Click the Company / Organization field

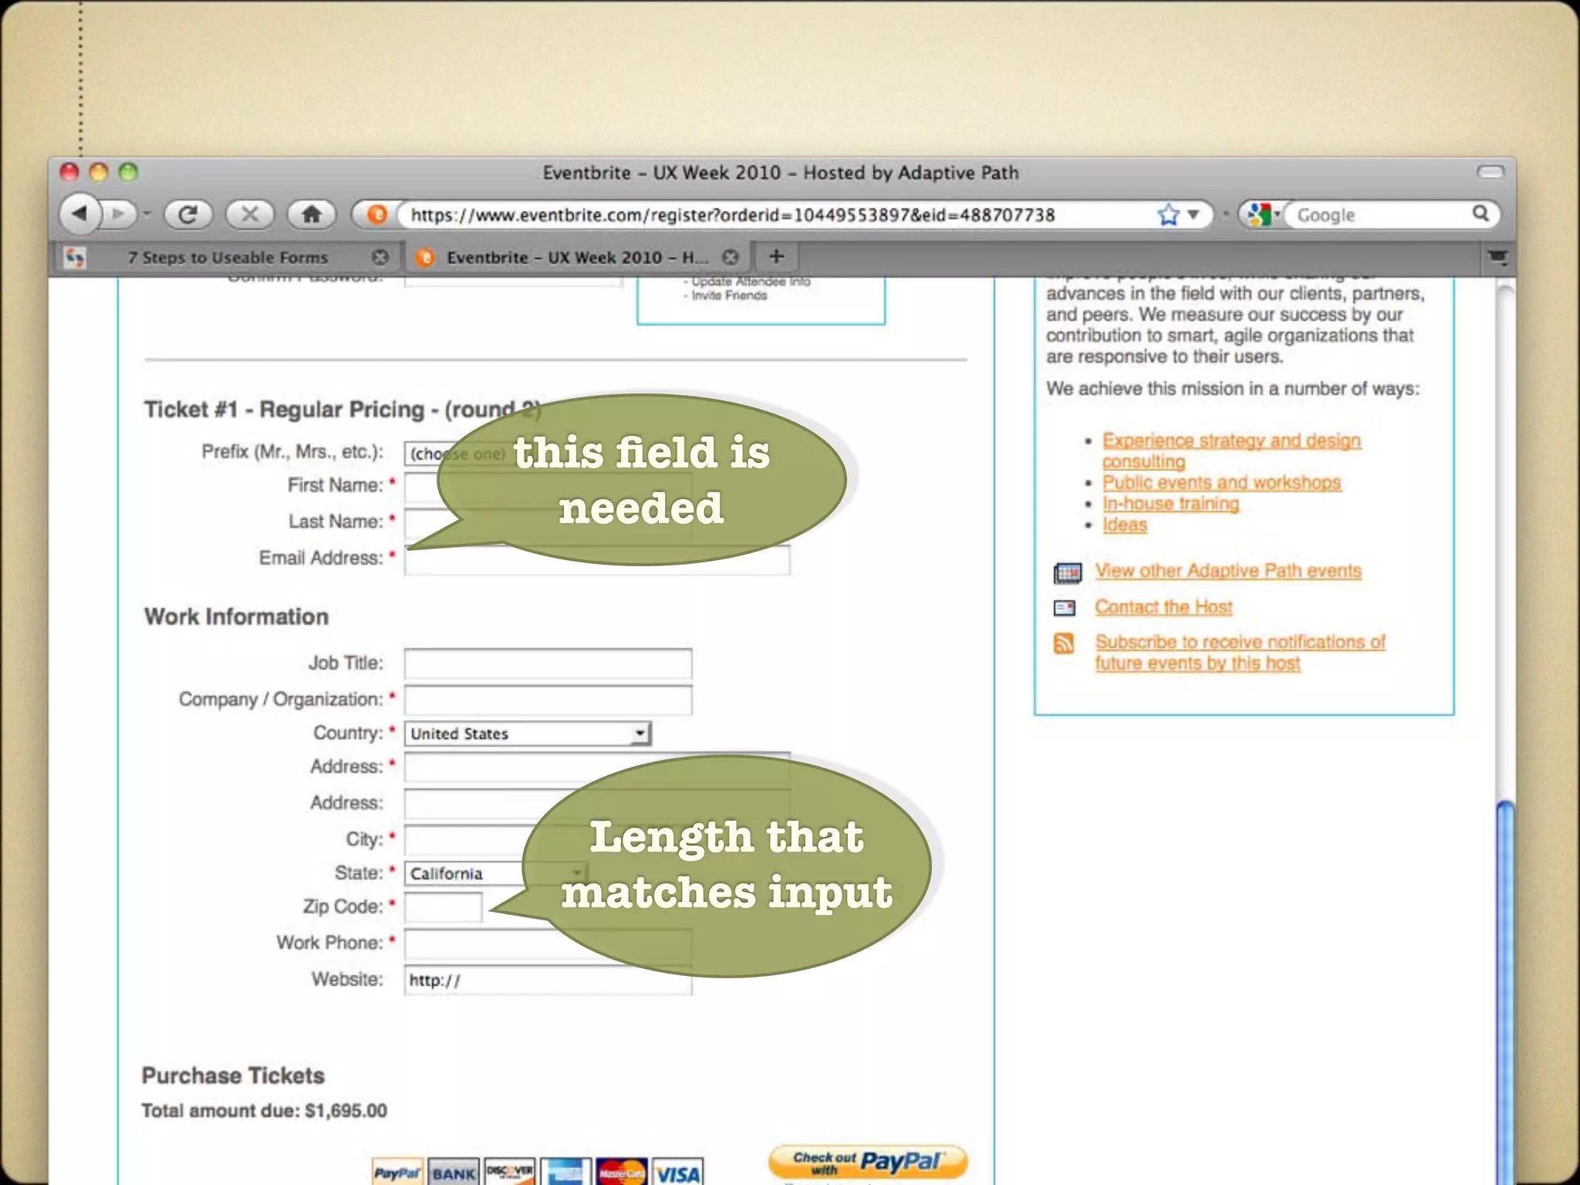tap(548, 701)
